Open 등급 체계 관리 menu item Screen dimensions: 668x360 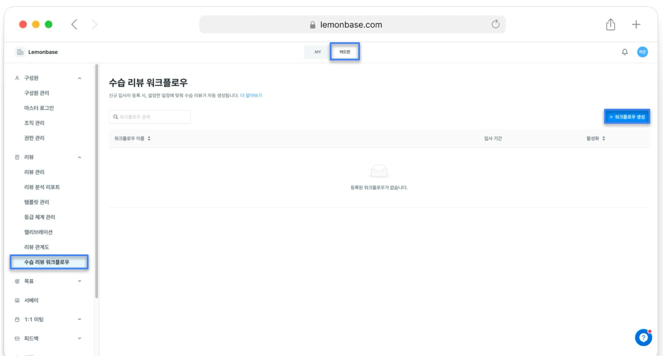tap(40, 217)
